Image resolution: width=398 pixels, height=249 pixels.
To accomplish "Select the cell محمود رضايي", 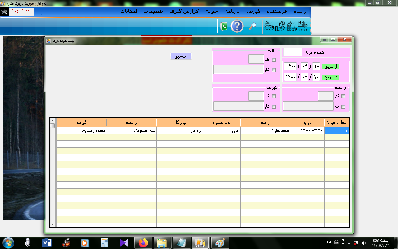I will [x=82, y=130].
